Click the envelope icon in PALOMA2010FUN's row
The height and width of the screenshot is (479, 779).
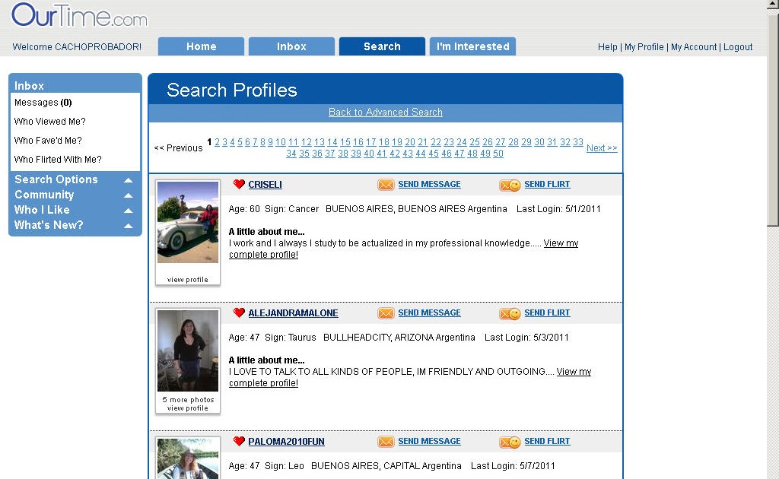pyautogui.click(x=386, y=442)
